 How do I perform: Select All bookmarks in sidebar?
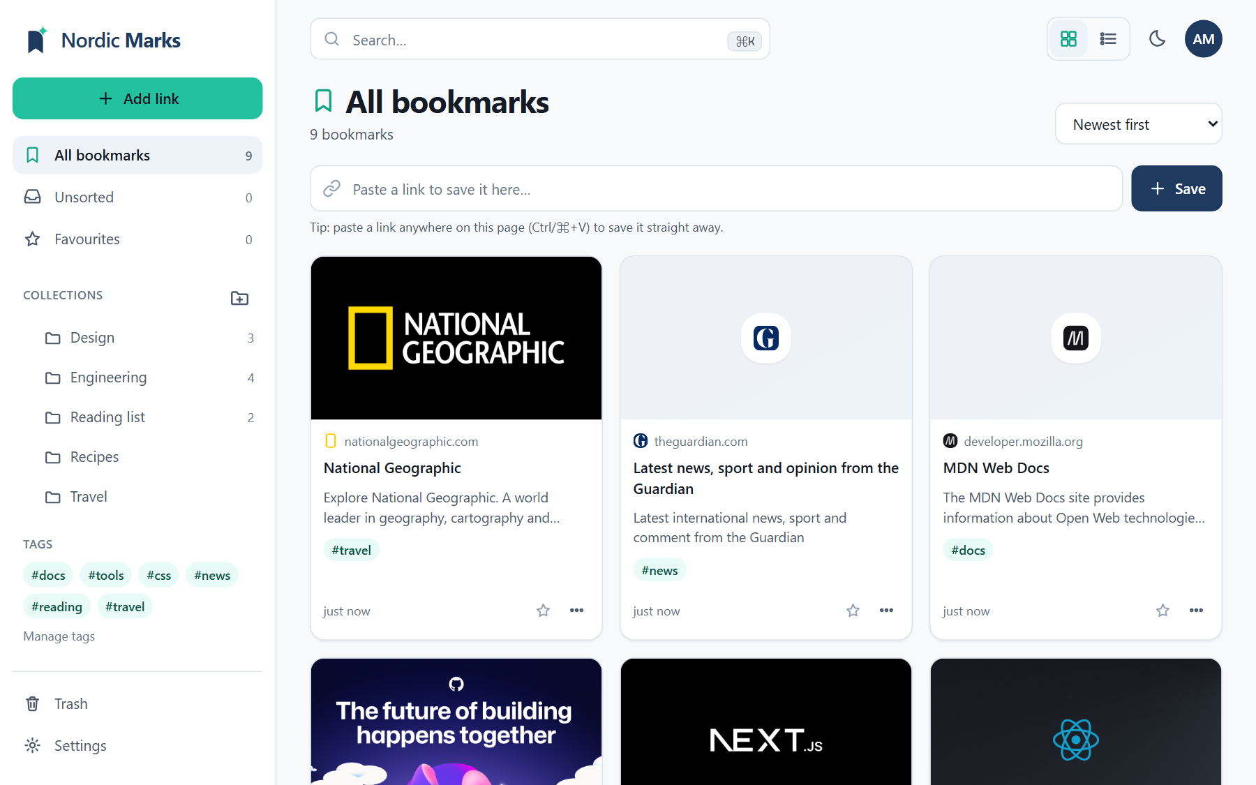coord(137,155)
